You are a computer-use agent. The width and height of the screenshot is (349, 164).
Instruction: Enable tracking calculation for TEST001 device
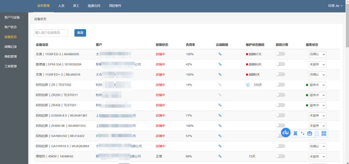[280, 105]
